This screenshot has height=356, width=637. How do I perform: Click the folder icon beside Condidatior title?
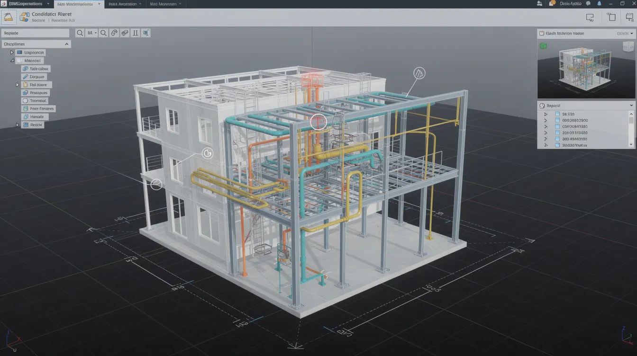point(24,18)
